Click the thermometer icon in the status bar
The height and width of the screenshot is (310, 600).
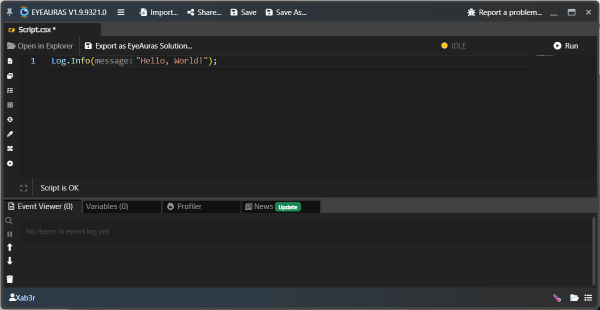(556, 297)
